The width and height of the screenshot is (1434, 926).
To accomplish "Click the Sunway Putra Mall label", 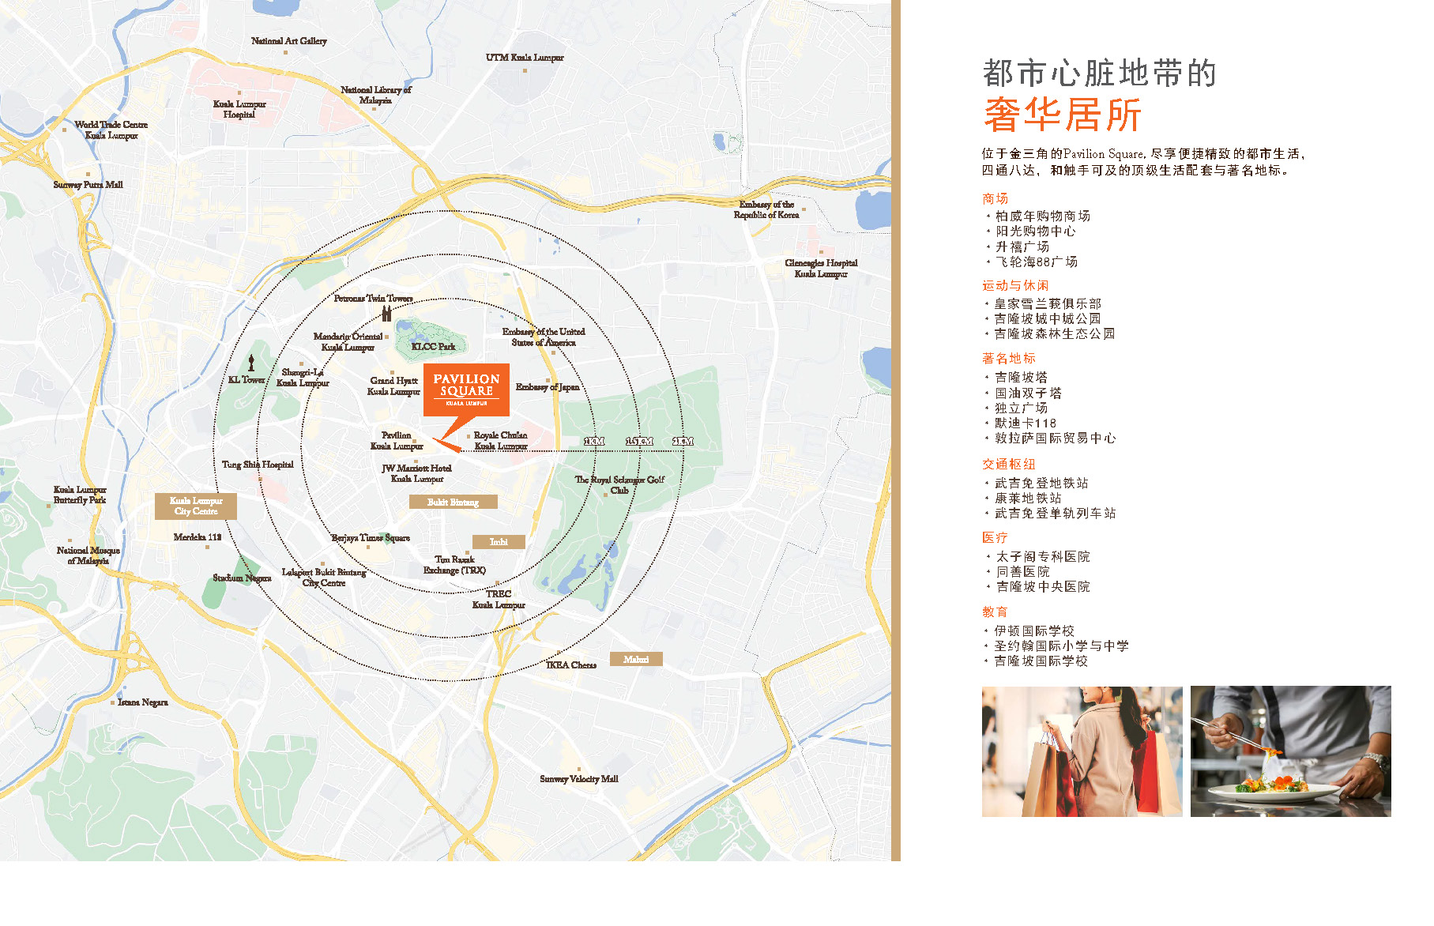I will point(88,185).
